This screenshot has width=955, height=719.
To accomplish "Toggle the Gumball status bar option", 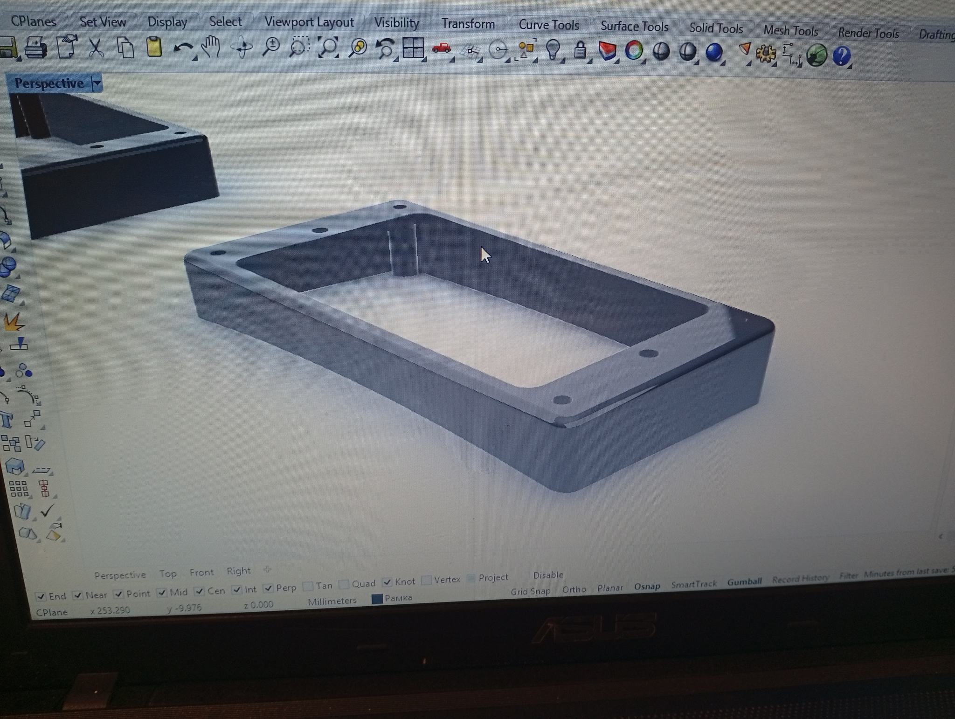I will (x=744, y=581).
